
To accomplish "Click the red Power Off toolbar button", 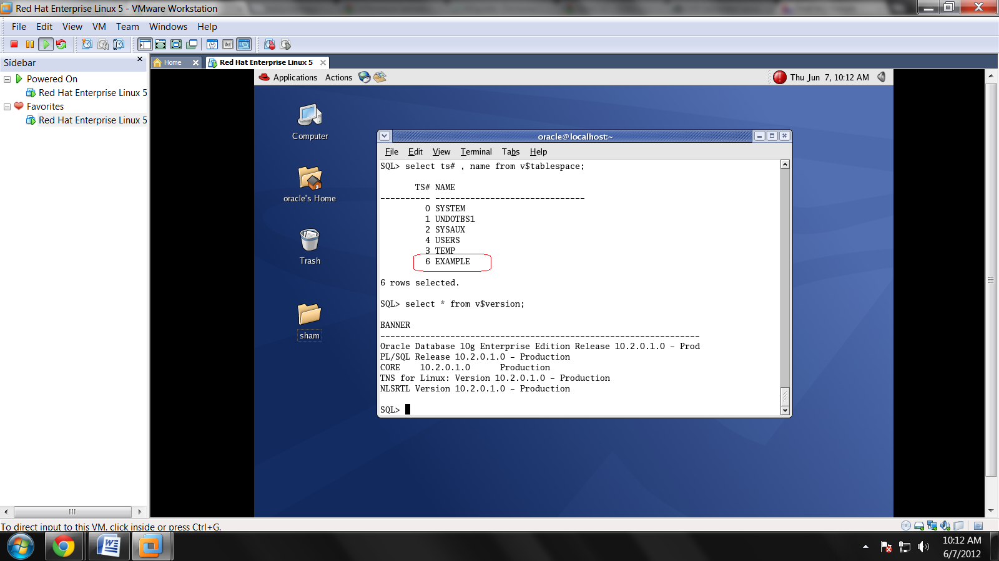I will pyautogui.click(x=14, y=44).
